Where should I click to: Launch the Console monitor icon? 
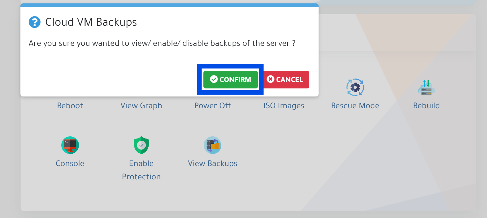click(x=70, y=145)
